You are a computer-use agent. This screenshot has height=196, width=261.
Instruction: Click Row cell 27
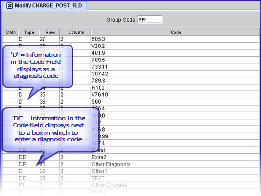coord(49,39)
